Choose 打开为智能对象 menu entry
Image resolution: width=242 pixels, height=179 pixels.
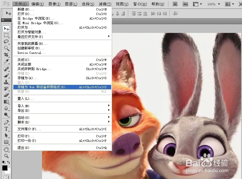point(62,32)
